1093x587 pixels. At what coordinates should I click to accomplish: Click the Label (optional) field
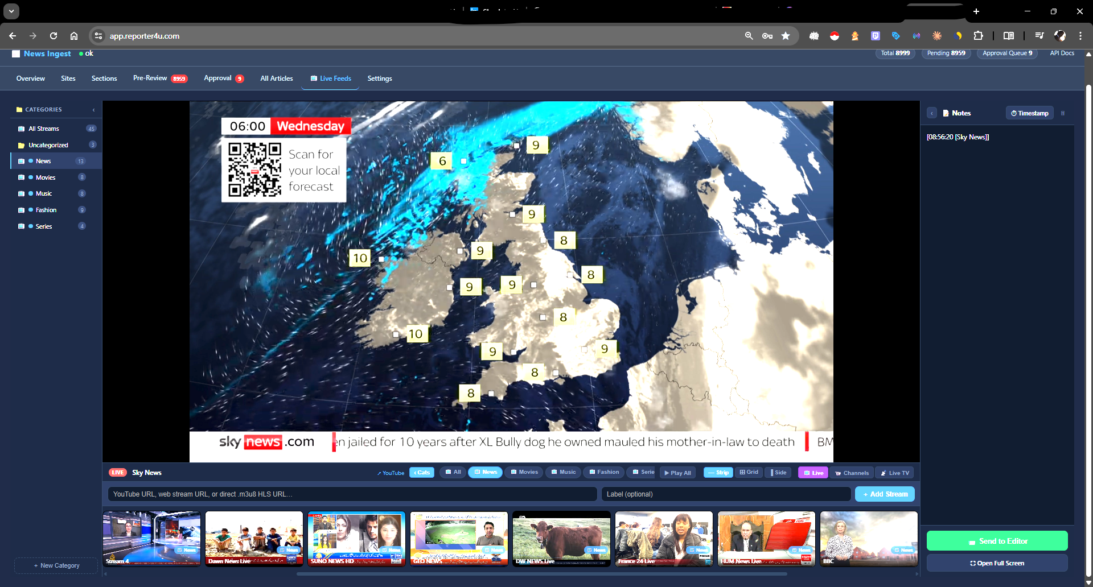coord(726,494)
